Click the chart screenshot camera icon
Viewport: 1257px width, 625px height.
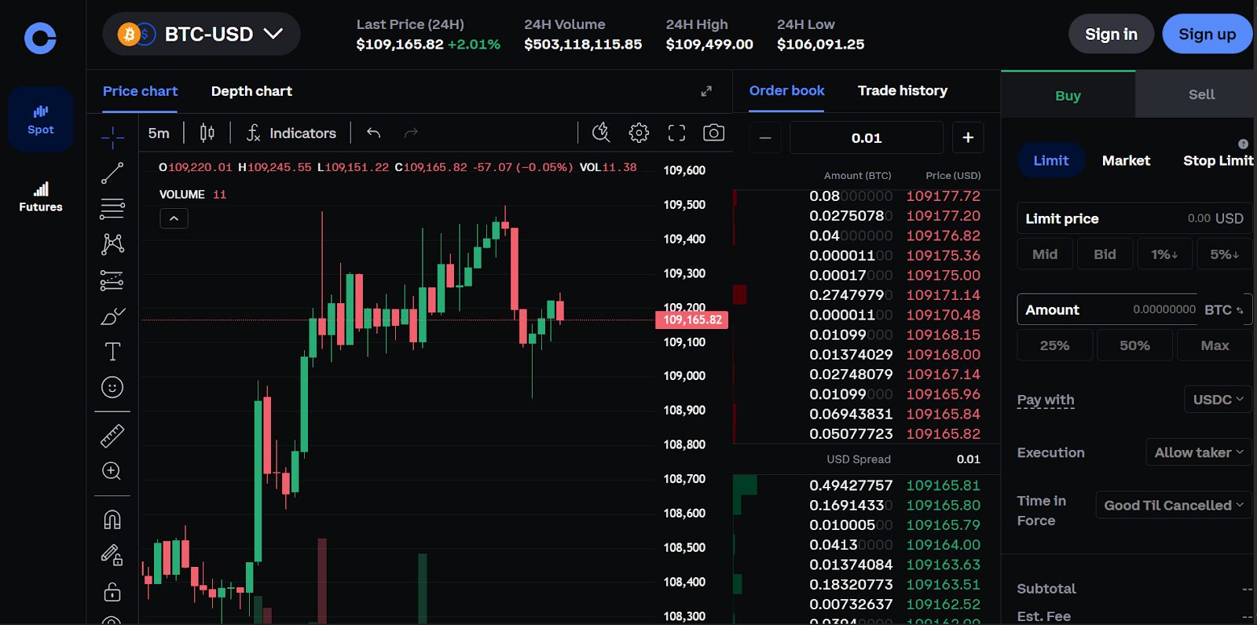point(713,133)
